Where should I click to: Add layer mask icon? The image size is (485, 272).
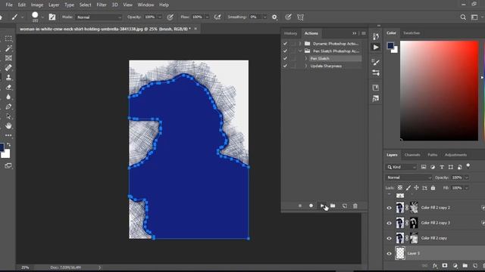(445, 265)
